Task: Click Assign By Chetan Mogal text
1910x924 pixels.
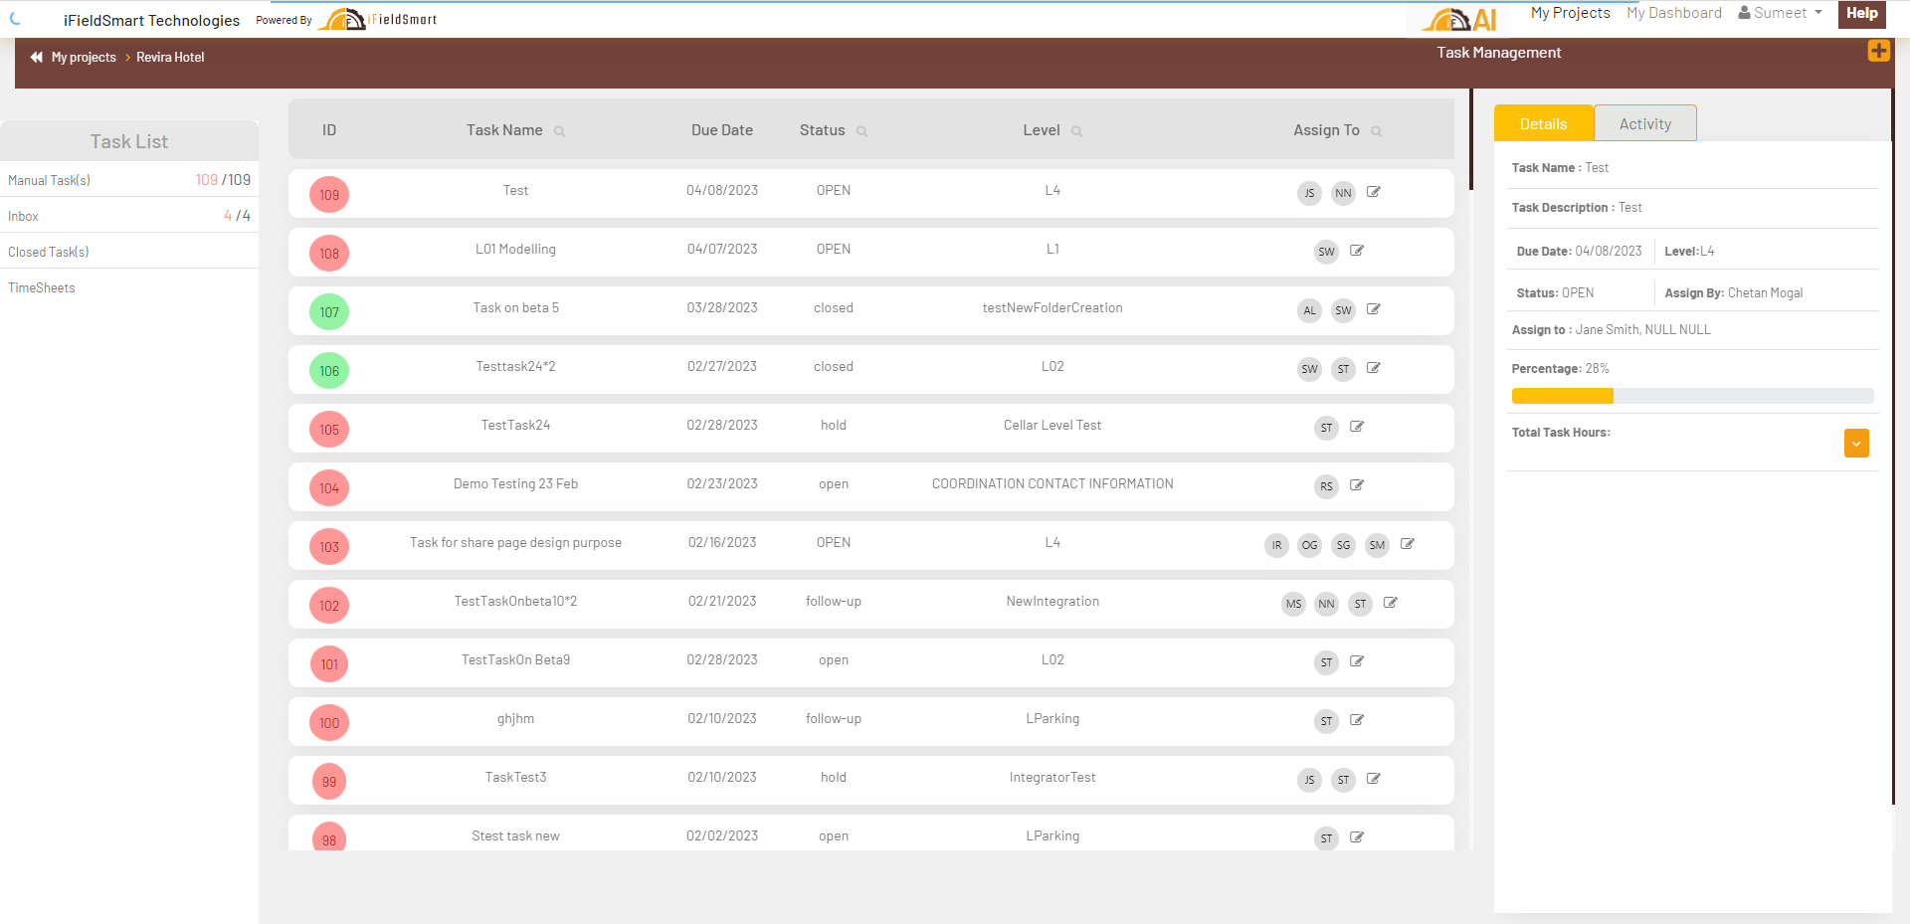Action: tap(1734, 293)
